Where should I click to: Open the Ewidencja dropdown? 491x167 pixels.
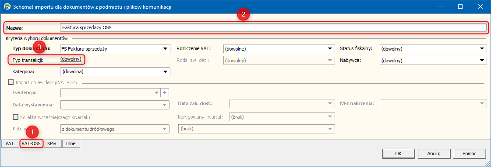(110, 92)
